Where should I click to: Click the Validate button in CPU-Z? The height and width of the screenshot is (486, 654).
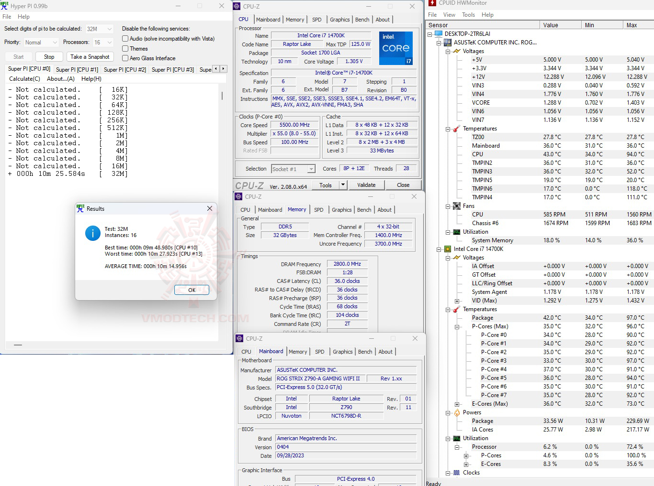pos(366,185)
